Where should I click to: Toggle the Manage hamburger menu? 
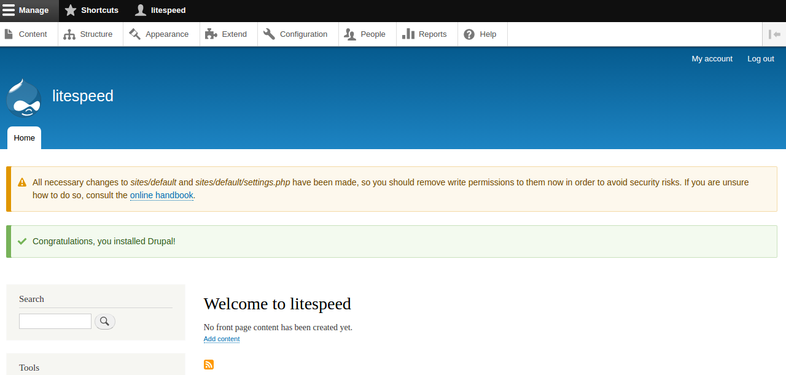pyautogui.click(x=29, y=10)
